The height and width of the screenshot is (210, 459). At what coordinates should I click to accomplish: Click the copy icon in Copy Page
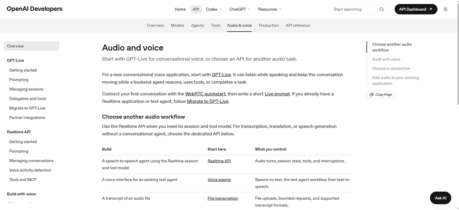[371, 95]
